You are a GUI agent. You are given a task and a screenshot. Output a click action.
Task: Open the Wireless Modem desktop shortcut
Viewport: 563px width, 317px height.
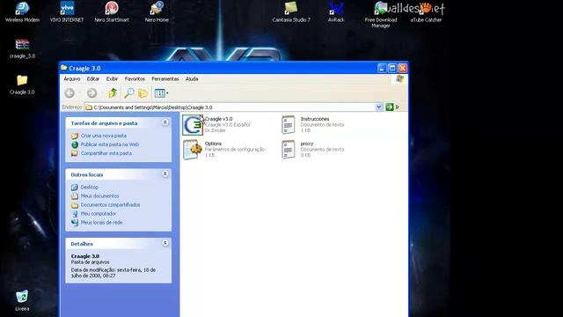coord(22,11)
